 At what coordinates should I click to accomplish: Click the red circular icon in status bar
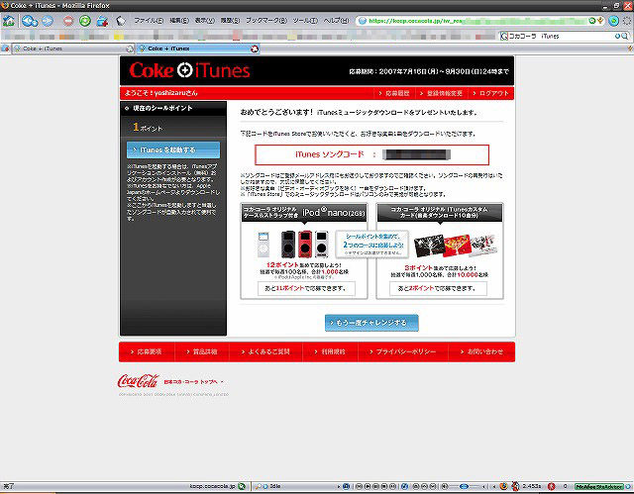[x=551, y=486]
